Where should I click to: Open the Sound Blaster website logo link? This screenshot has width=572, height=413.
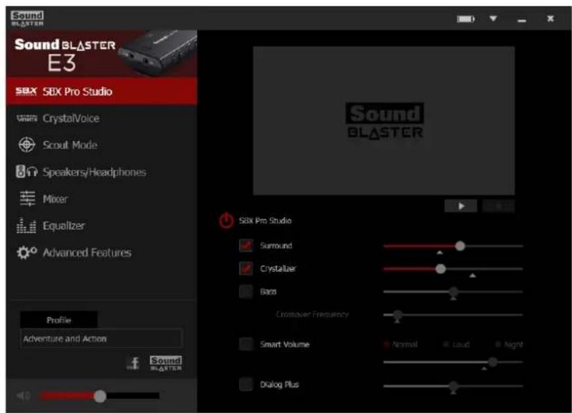pos(166,363)
